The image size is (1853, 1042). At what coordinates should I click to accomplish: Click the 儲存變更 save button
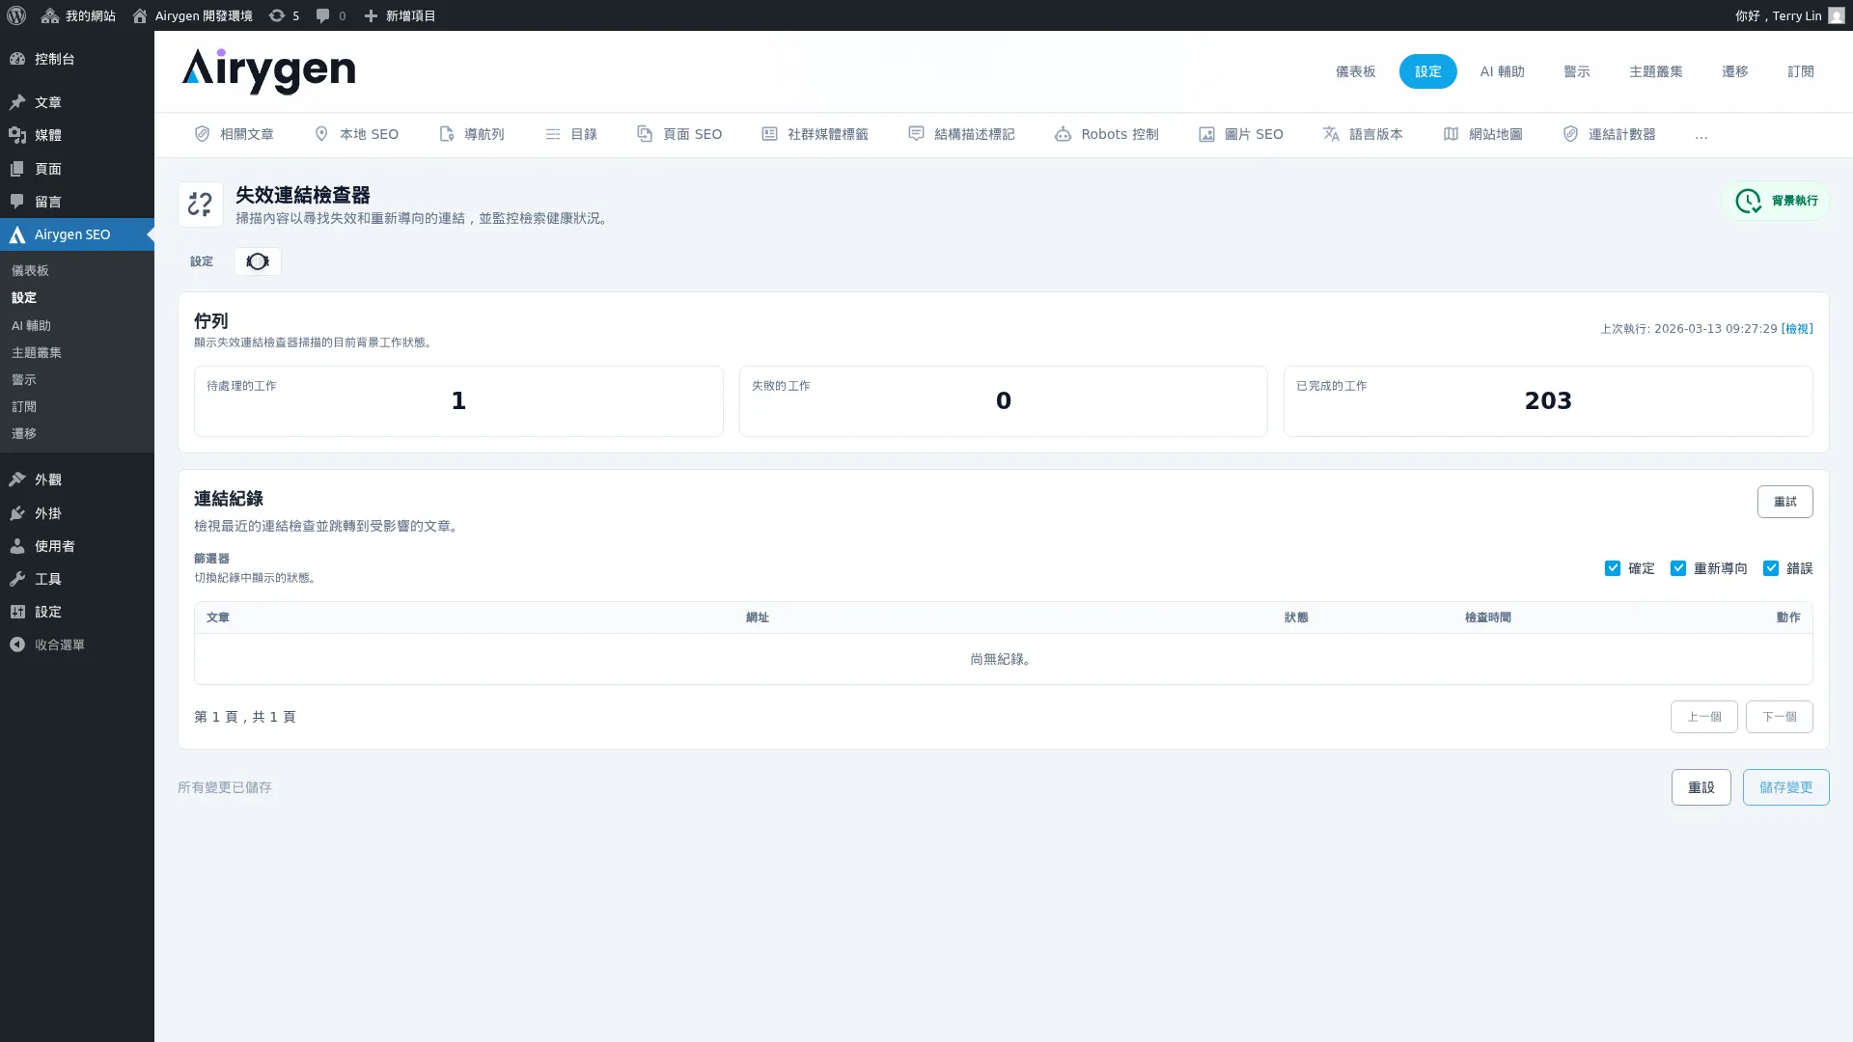[1786, 787]
